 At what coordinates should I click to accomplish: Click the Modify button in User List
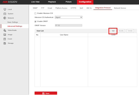(121, 31)
